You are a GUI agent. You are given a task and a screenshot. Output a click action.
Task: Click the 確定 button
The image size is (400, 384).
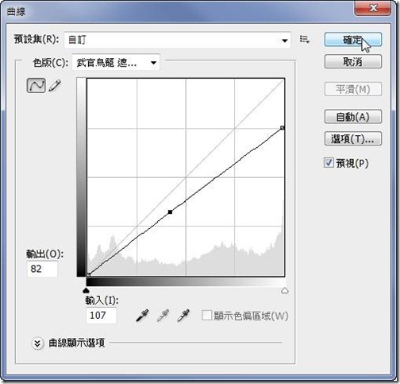[353, 40]
